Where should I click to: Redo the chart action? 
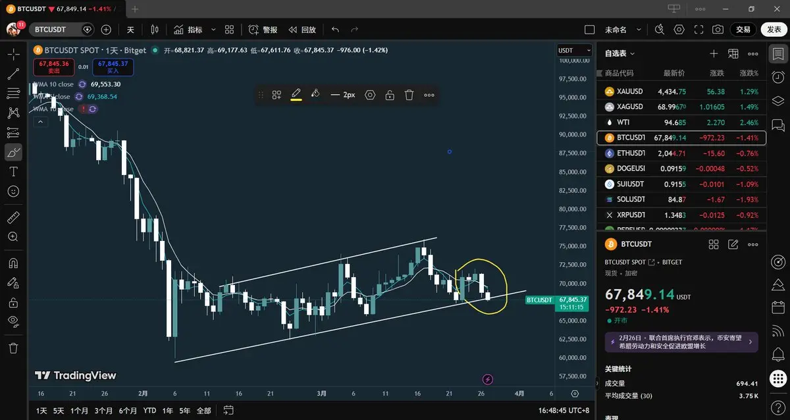click(x=355, y=30)
